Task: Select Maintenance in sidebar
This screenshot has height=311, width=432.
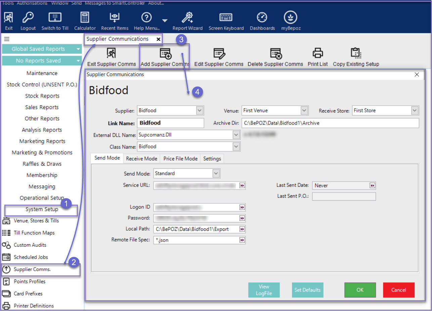Action: [x=42, y=73]
